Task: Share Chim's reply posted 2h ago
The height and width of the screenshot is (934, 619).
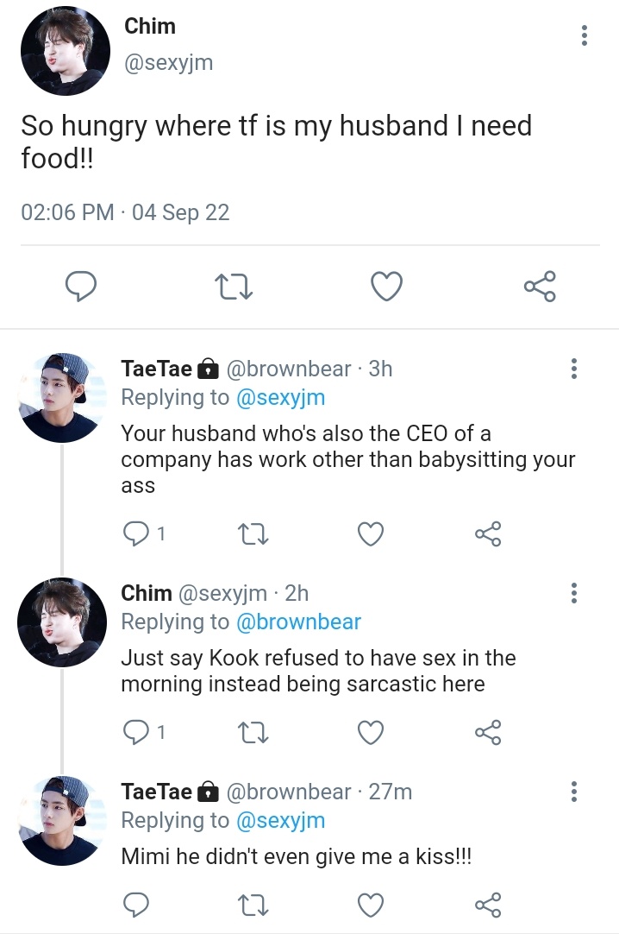Action: [x=488, y=733]
